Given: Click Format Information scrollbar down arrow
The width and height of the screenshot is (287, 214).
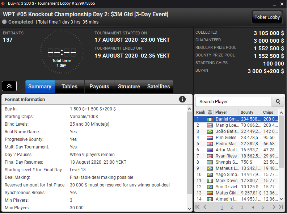Looking at the screenshot, I should point(189,209).
